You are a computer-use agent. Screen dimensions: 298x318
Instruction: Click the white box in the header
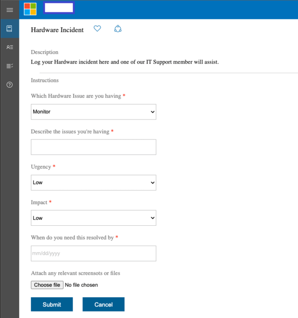[59, 8]
